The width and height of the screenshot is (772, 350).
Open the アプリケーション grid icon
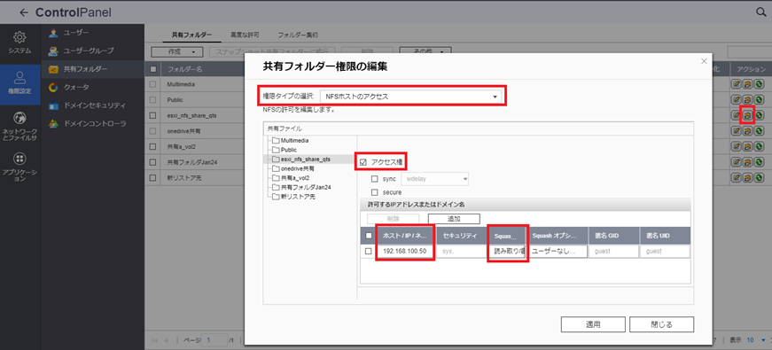pos(19,159)
